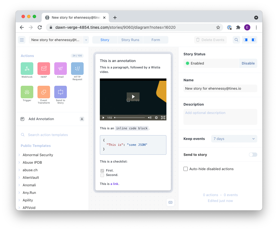Click the browser address bar URL
The image size is (278, 231).
pyautogui.click(x=116, y=27)
